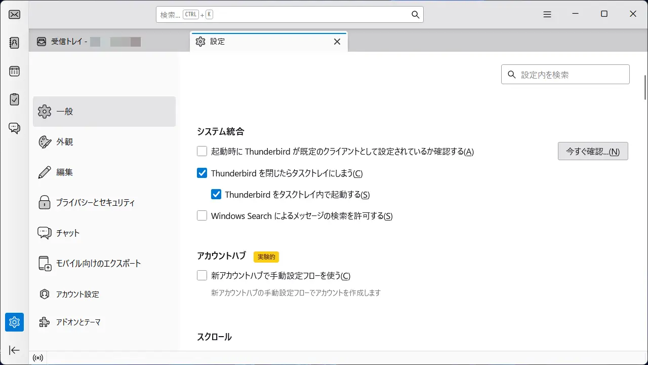Open 外観 settings category
This screenshot has width=648, height=365.
(104, 142)
